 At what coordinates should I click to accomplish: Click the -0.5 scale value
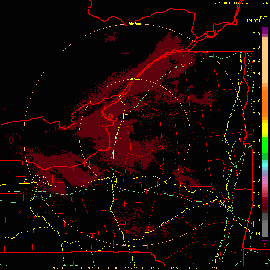click(255, 207)
